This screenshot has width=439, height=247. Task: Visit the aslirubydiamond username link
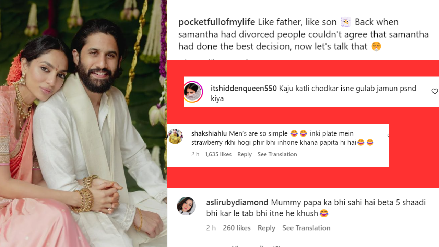(237, 202)
